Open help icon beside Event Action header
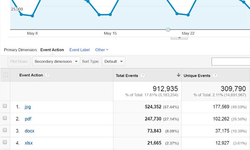 tap(47, 75)
